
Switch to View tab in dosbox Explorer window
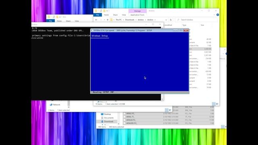[124, 15]
